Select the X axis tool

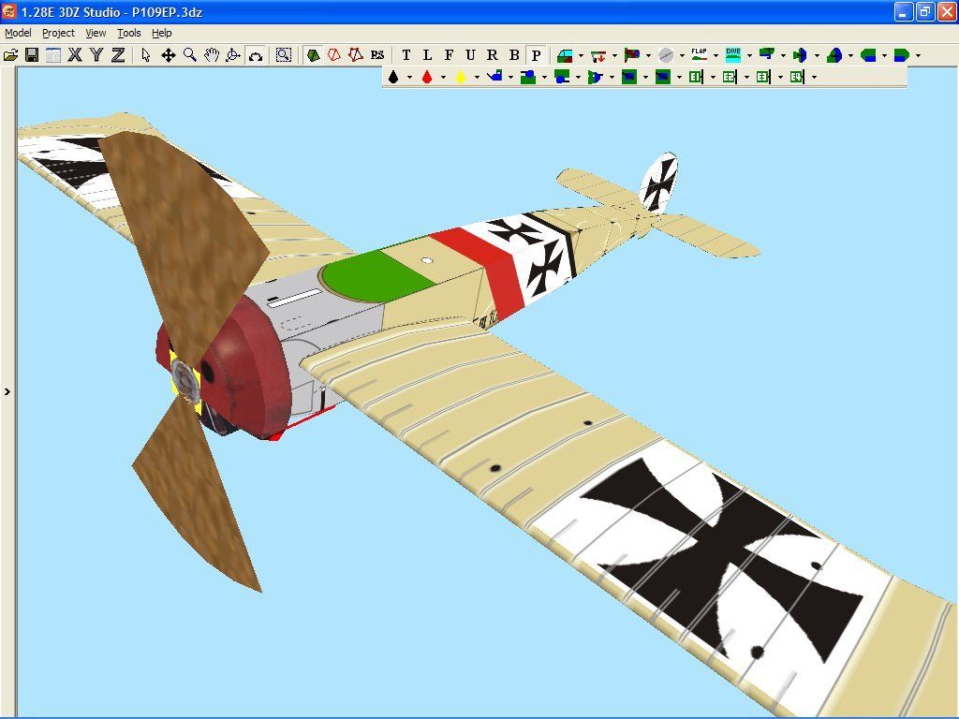pos(75,55)
